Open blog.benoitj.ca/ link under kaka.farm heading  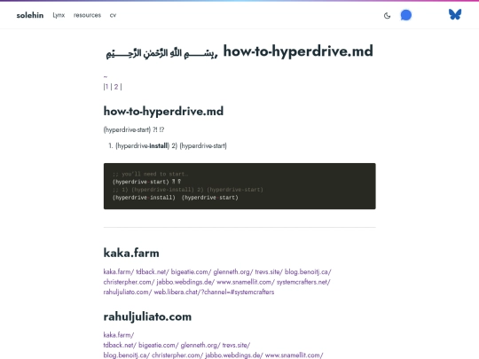[308, 272]
